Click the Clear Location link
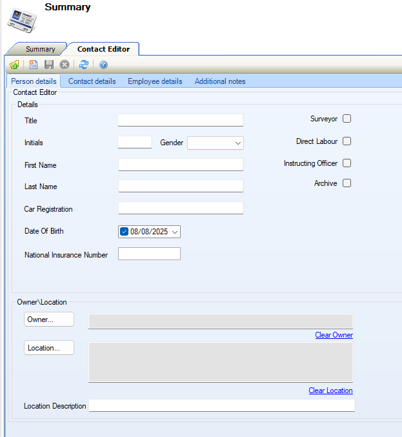This screenshot has height=437, width=402. pos(330,391)
